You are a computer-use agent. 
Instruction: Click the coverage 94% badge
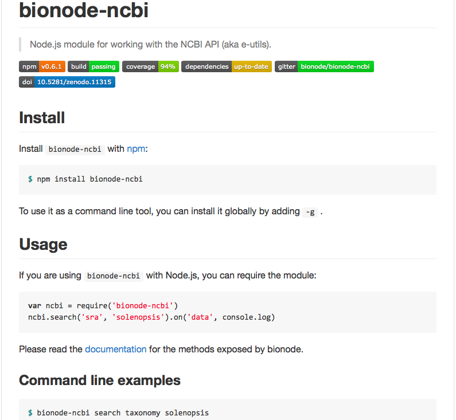pyautogui.click(x=151, y=66)
